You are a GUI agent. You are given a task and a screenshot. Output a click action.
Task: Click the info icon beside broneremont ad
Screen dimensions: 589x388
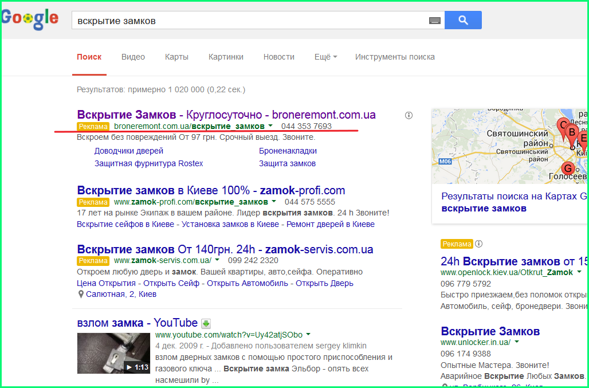409,115
